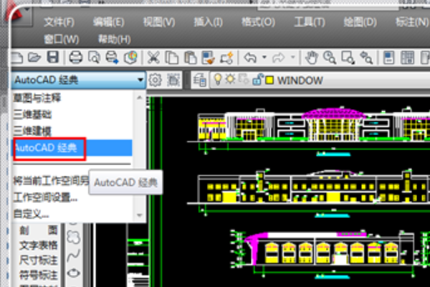430x287 pixels.
Task: Select the Ellipse draw tool
Action: click(x=74, y=273)
